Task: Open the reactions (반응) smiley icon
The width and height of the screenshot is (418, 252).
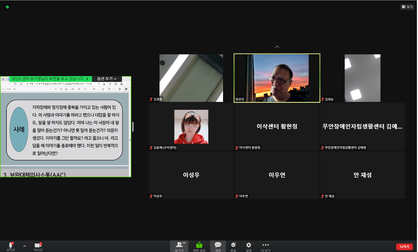Action: point(233,245)
